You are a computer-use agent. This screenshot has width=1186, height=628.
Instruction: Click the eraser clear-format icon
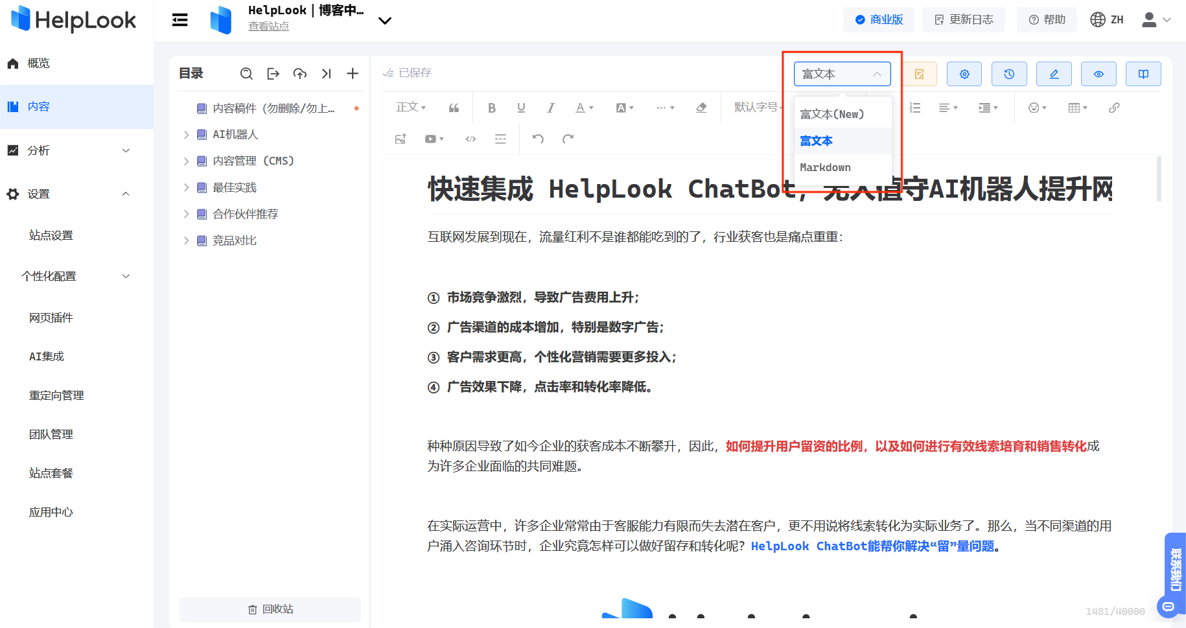coord(701,108)
